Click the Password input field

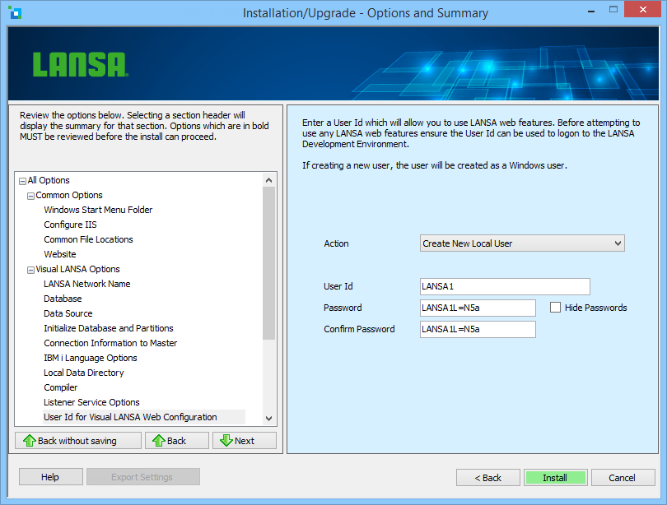tap(478, 308)
